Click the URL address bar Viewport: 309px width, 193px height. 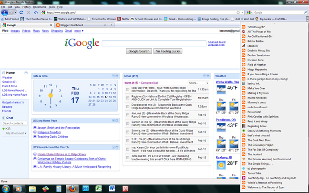tap(141, 12)
